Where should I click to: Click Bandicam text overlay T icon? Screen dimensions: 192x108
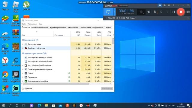tap(167, 12)
